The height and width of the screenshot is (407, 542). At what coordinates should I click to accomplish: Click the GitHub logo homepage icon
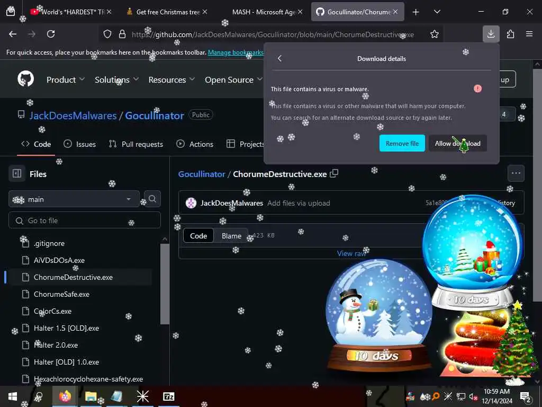click(x=26, y=79)
